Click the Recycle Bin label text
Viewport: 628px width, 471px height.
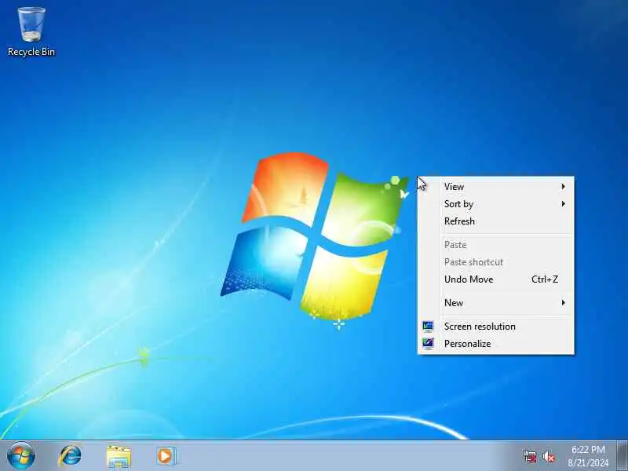point(31,52)
